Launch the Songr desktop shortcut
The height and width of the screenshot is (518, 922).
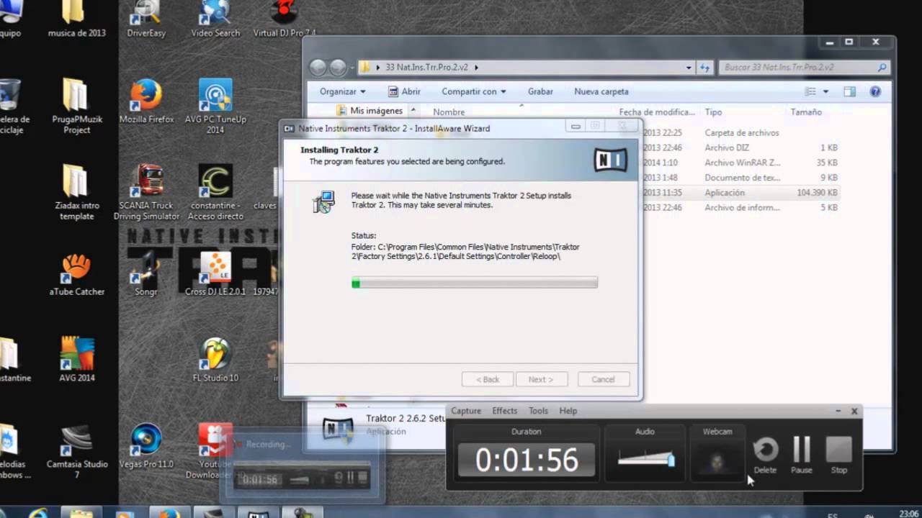click(x=146, y=274)
